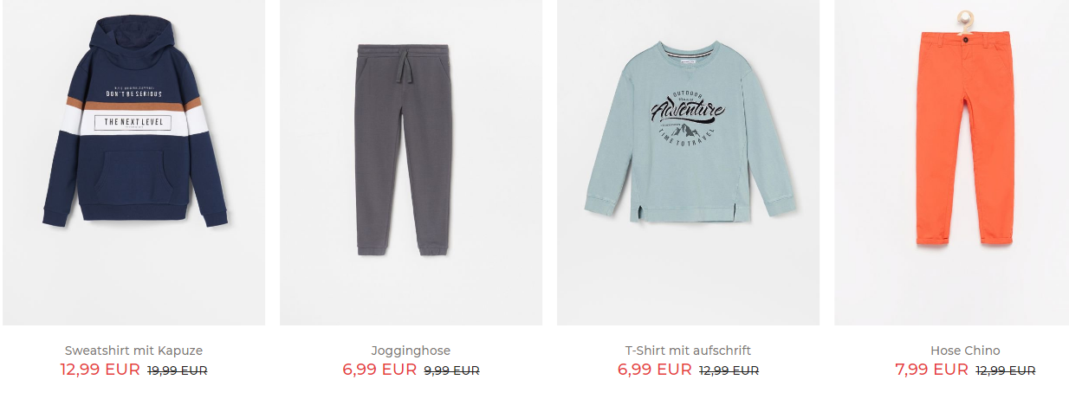Click the crossed-out 19,99 EUR original price
Image resolution: width=1069 pixels, height=399 pixels.
pyautogui.click(x=178, y=370)
